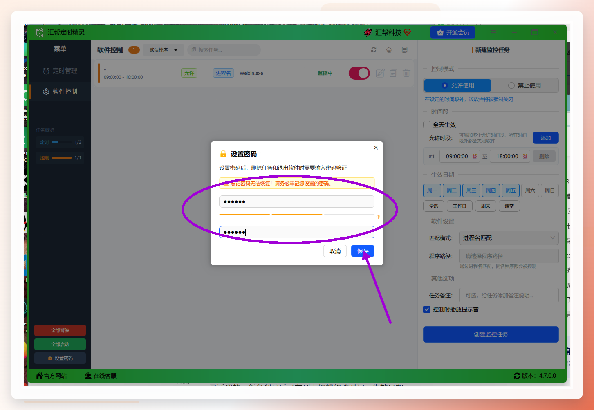Click the 搜索任务 search field

[224, 50]
